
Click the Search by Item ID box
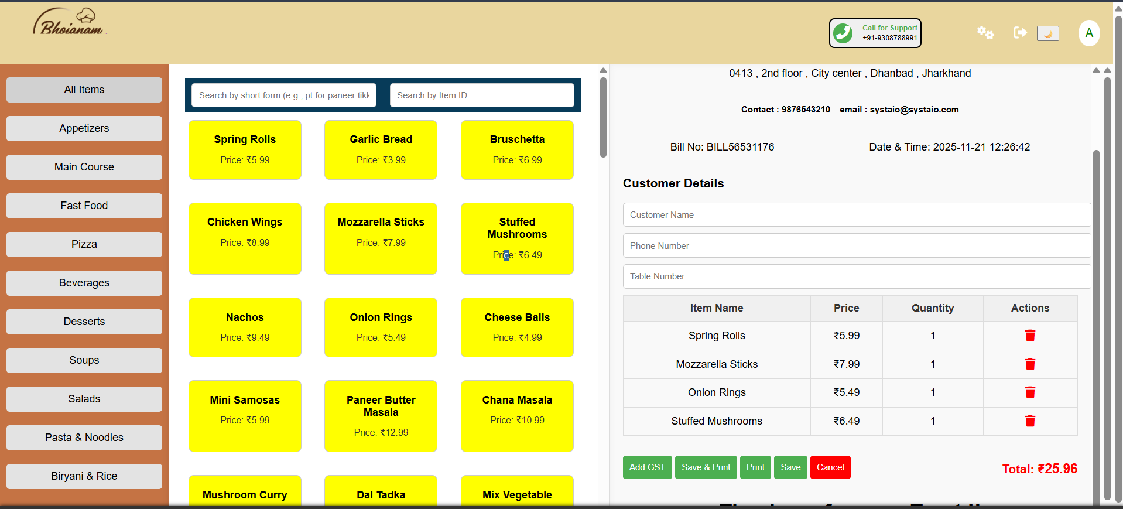coord(481,95)
